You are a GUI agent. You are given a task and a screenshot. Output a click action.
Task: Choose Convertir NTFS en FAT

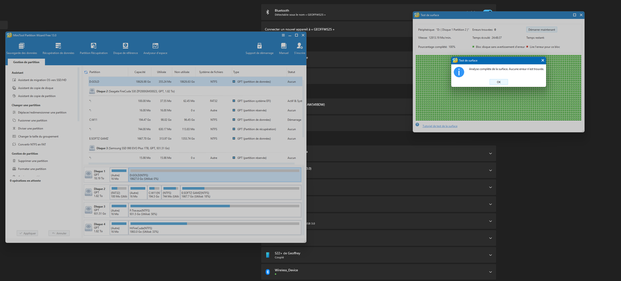tap(30, 144)
